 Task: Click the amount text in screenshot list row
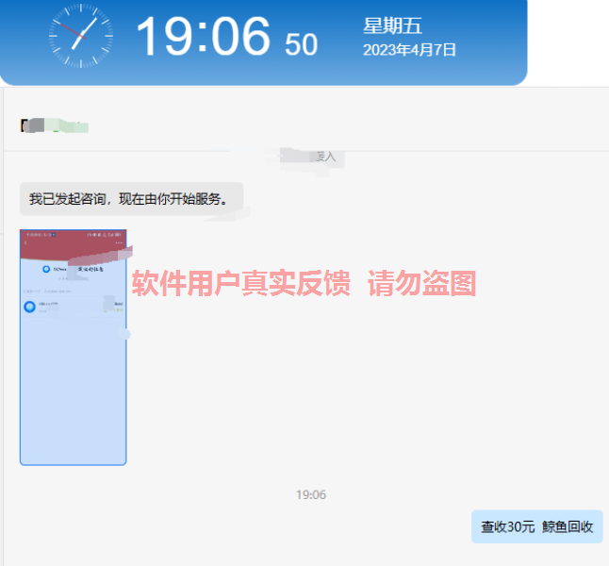(118, 305)
